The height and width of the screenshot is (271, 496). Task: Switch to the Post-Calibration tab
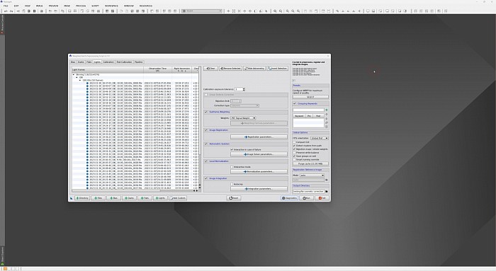pos(124,62)
